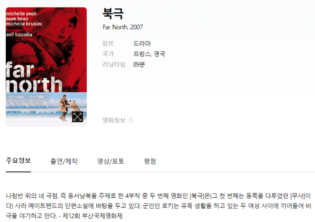Viewport: 315px width, 222px height.
Task: Open the 출연/제작 tab
Action: click(64, 161)
